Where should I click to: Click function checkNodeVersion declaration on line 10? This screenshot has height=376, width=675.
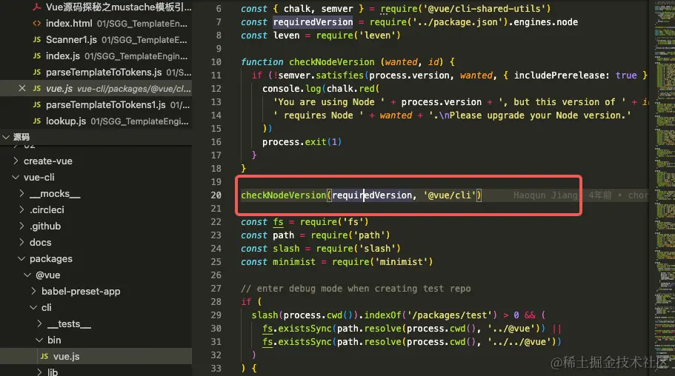pyautogui.click(x=331, y=62)
